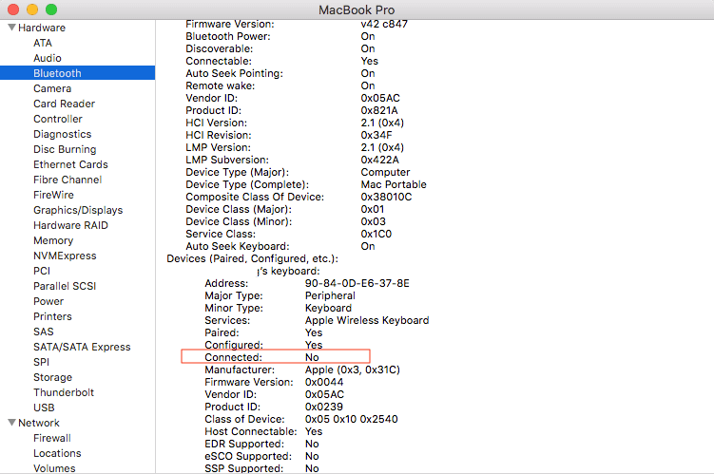Click the HCI Revision value 0x34F
Screen dimensions: 714x474
pos(376,135)
